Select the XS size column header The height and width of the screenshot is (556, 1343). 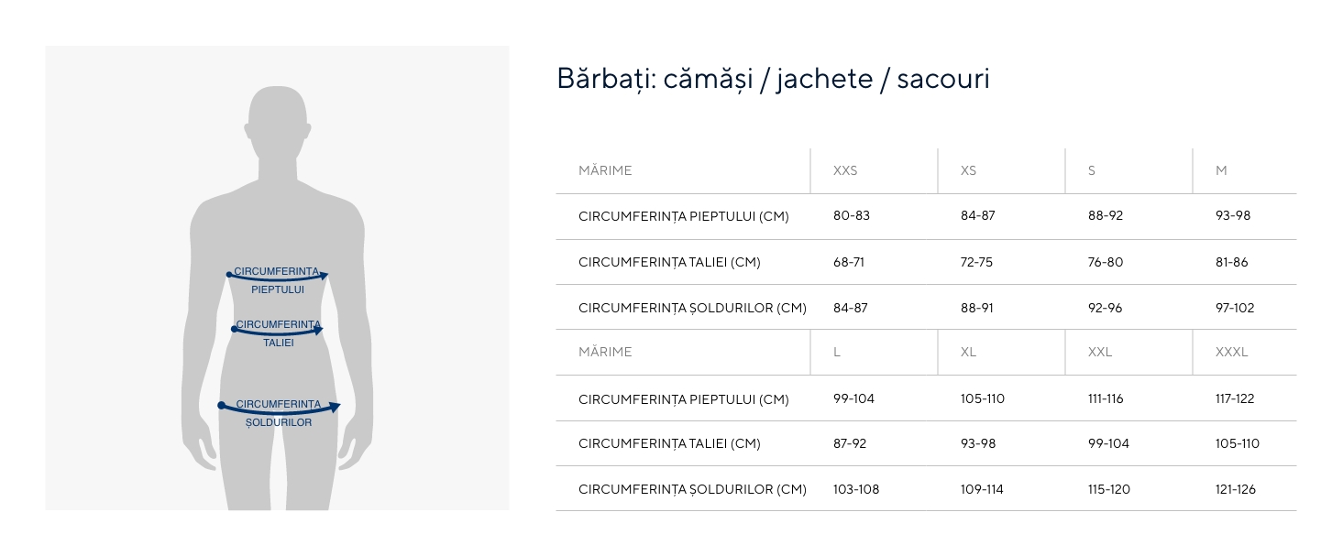pos(968,170)
